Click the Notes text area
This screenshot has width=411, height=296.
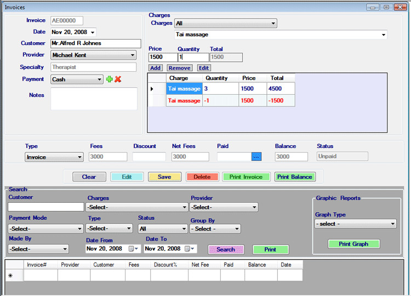94,99
